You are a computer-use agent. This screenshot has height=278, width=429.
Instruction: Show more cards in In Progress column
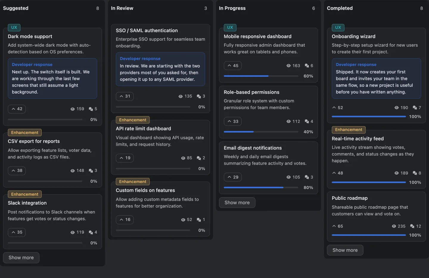coord(237,203)
